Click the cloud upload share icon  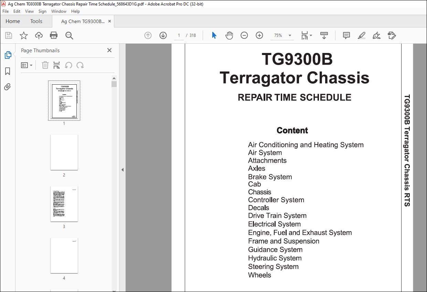(x=39, y=35)
